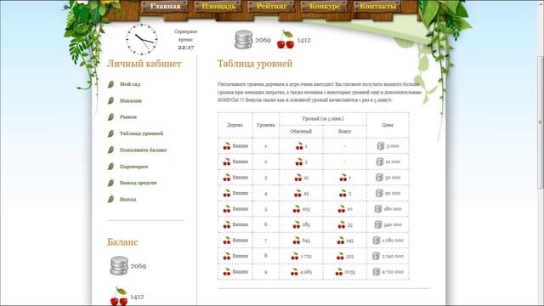Viewport: 544px width, 306px height.
Task: Click the coin amount 2069 under Баланс
Action: point(138,266)
